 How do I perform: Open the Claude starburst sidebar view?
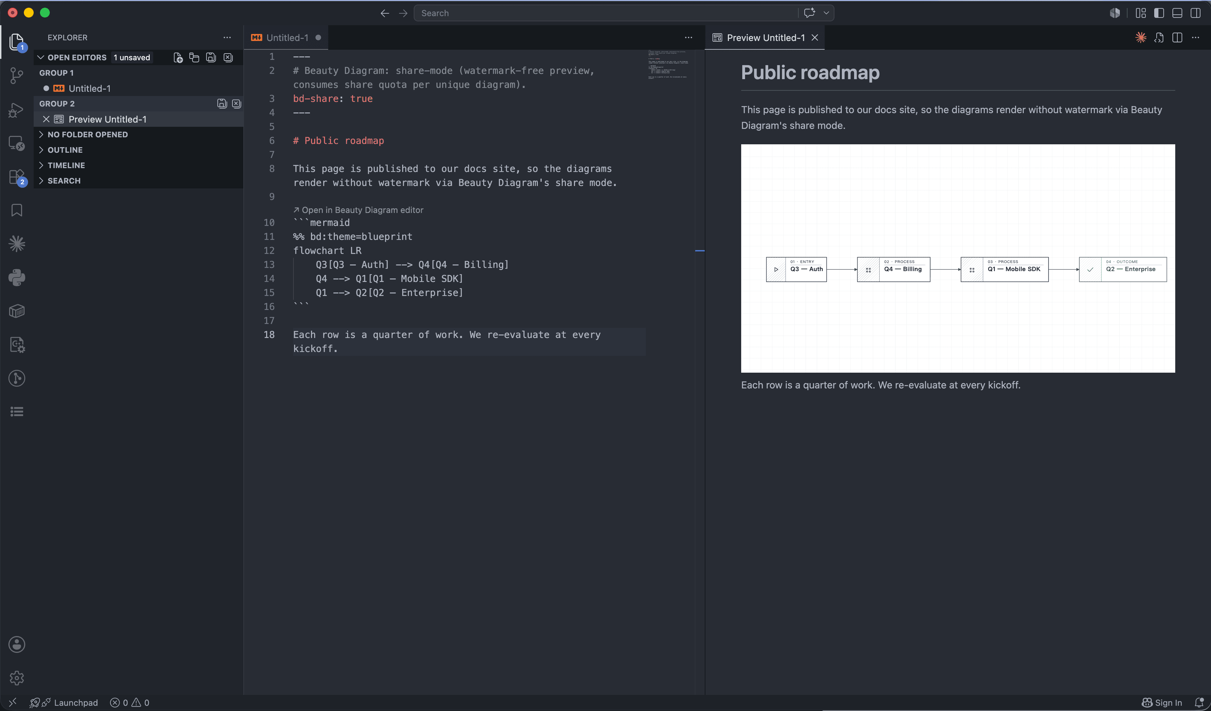pyautogui.click(x=17, y=244)
